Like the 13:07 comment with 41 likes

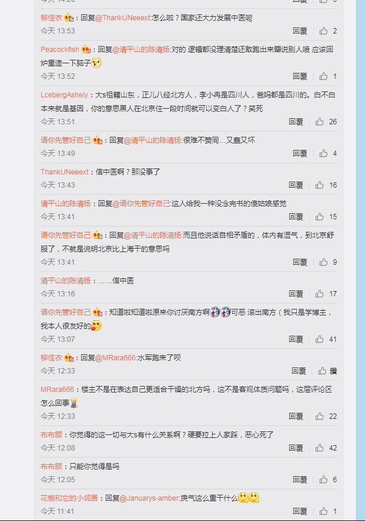click(320, 339)
